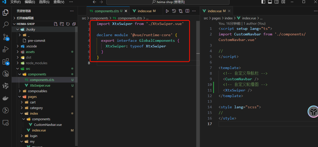The height and width of the screenshot is (147, 318).
Task: Collapse the pages folder
Action: (45, 97)
